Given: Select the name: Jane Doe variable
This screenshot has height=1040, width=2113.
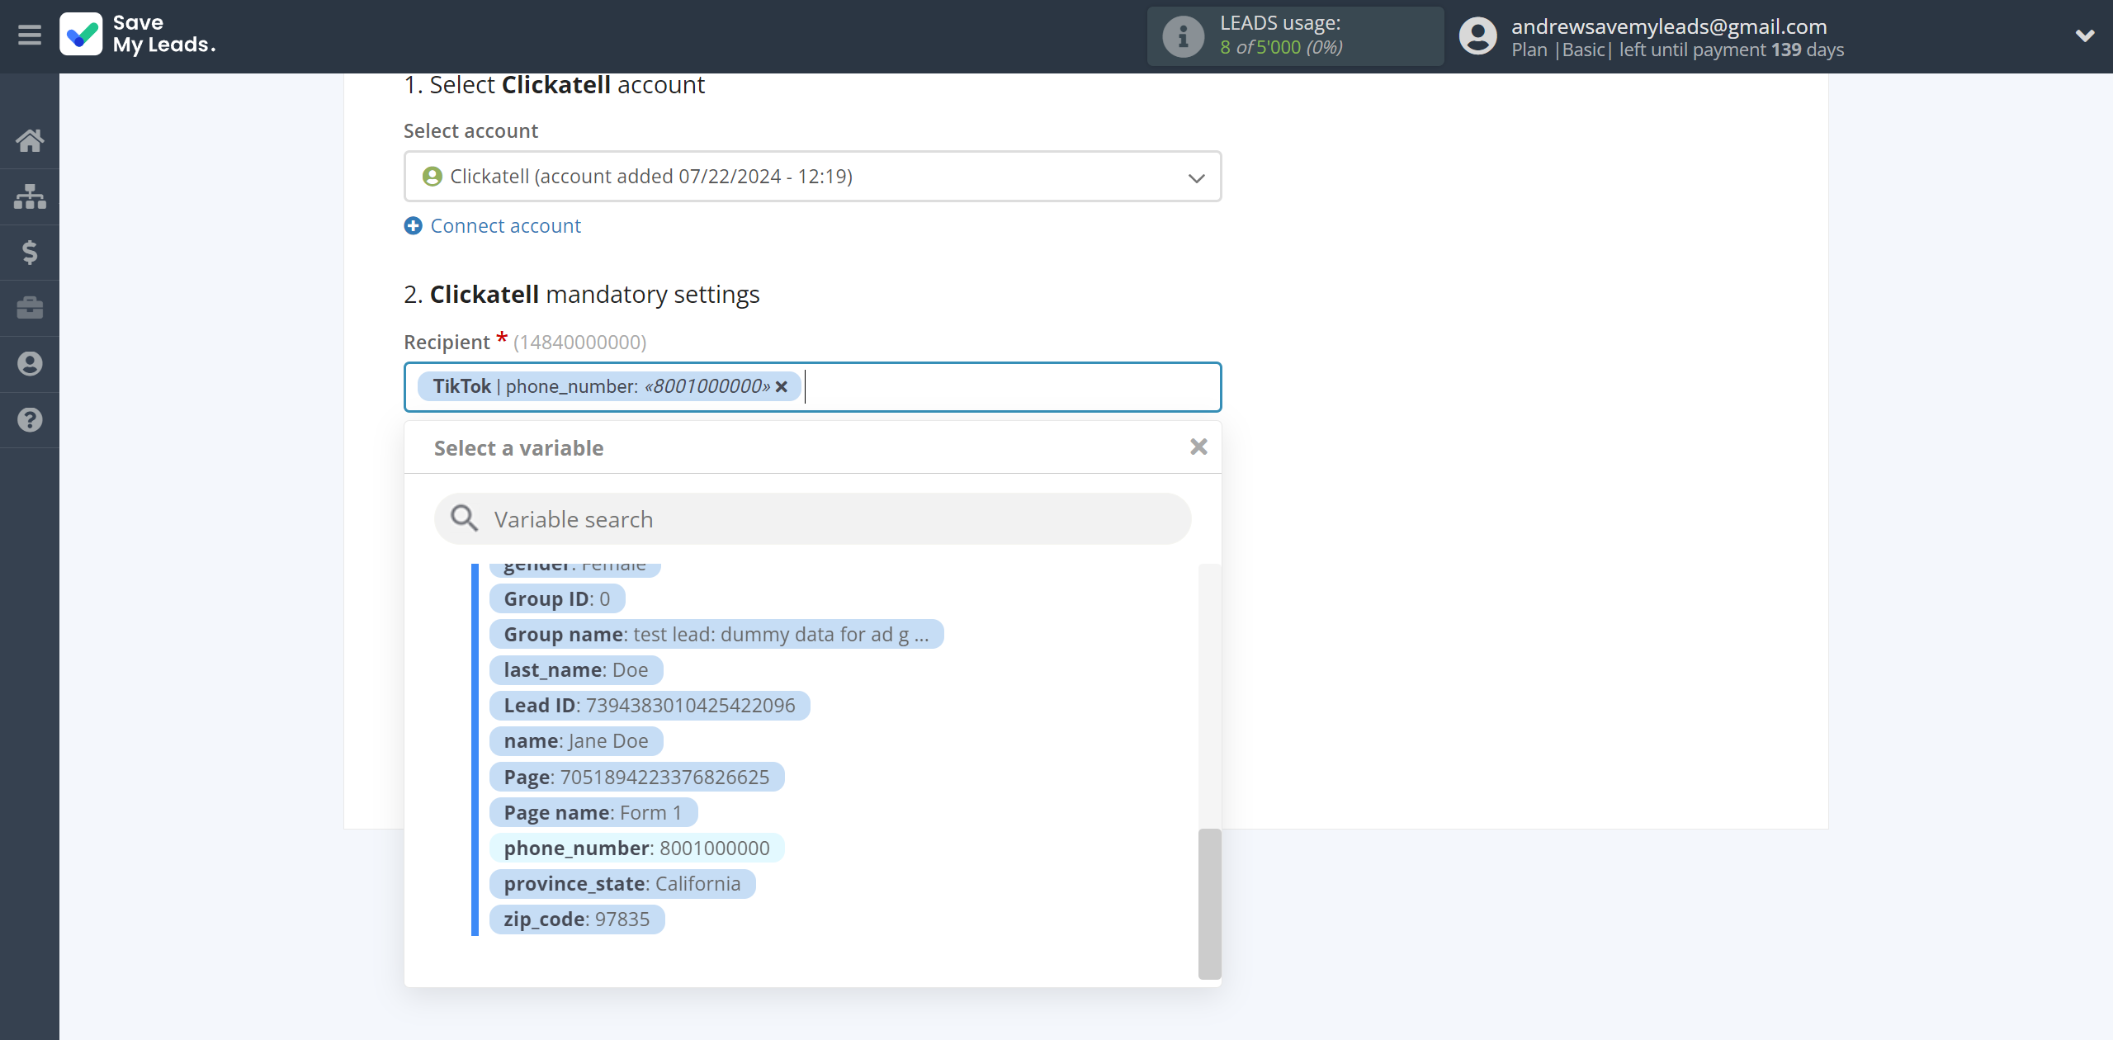Looking at the screenshot, I should coord(576,740).
